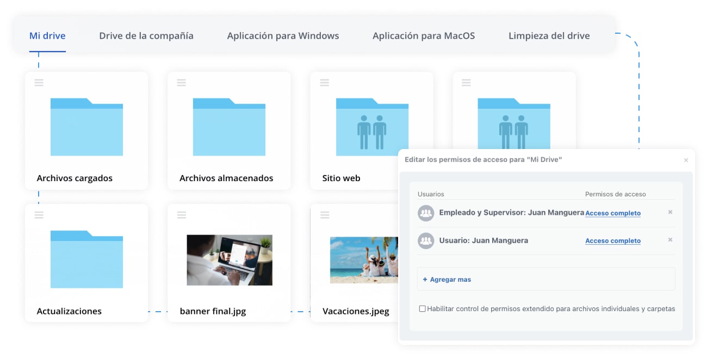Image resolution: width=707 pixels, height=359 pixels.
Task: Enable extended permission control checkbox
Action: click(x=423, y=309)
